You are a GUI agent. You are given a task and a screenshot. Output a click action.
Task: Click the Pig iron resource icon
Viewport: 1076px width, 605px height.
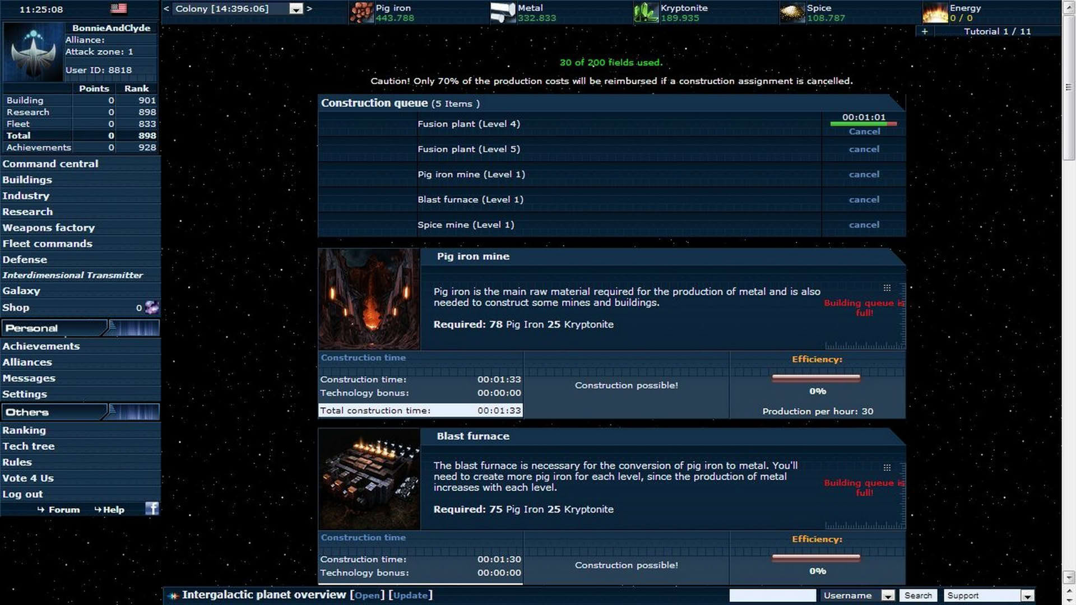361,12
